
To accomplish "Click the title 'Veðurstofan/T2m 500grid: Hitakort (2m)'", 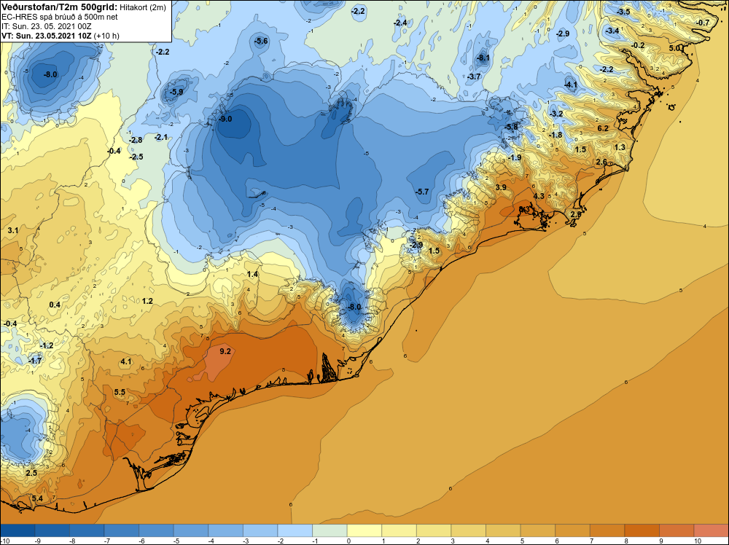I will pos(84,7).
